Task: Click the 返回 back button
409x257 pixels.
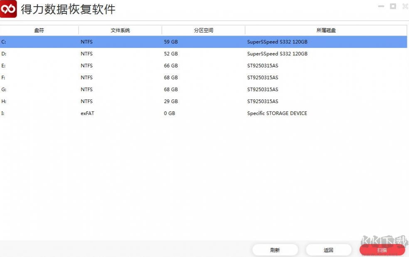Action: (x=329, y=250)
